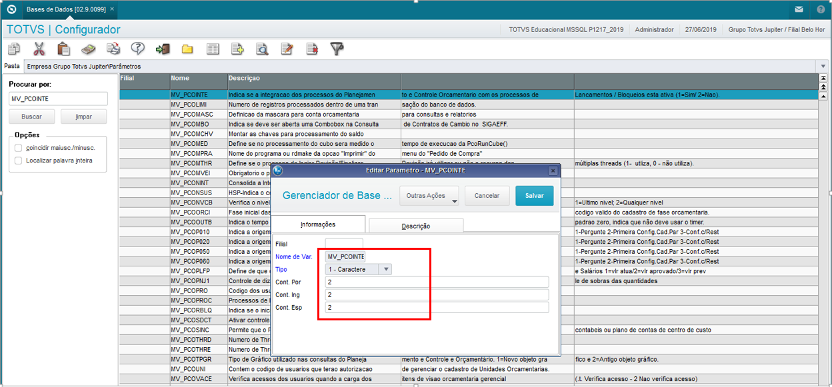Image resolution: width=832 pixels, height=387 pixels.
Task: Open the Help question bubble icon
Action: [138, 49]
